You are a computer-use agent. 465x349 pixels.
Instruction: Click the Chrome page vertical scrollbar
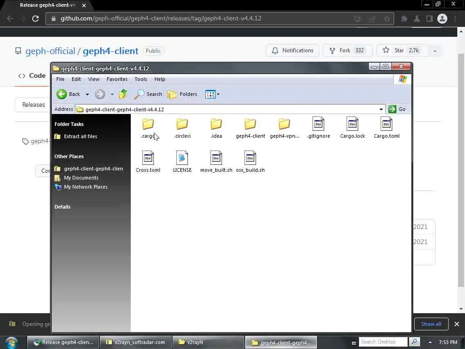pyautogui.click(x=461, y=170)
